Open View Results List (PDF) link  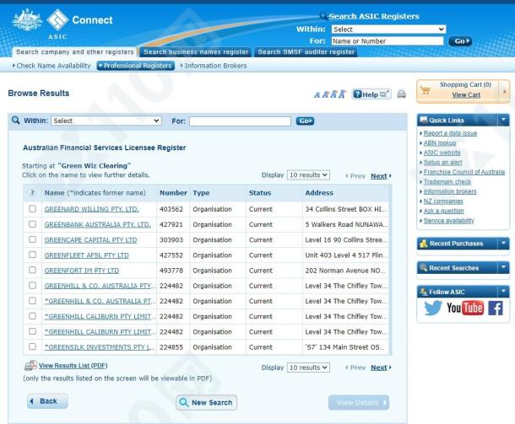coord(73,366)
